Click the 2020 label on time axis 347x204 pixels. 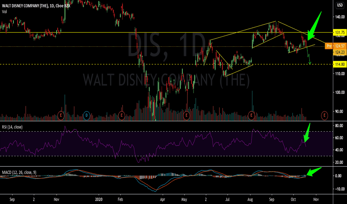(x=99, y=200)
